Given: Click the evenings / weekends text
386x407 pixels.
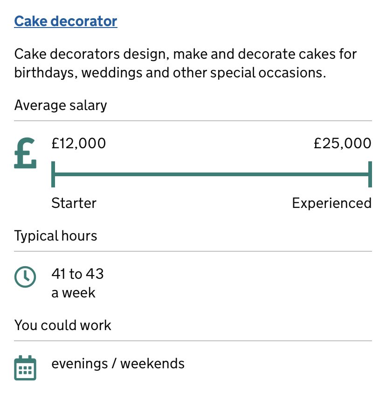Looking at the screenshot, I should (118, 364).
